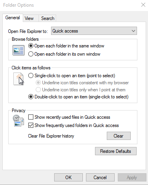This screenshot has height=185, width=148.
Task: Click the Folder Options title bar text
Action: pos(18,5)
